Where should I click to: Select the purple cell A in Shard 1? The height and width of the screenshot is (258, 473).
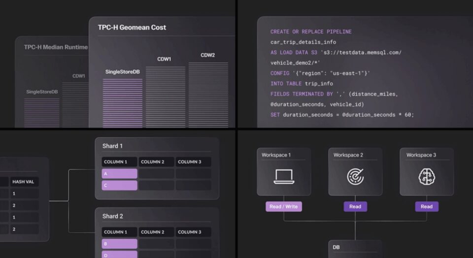(x=120, y=173)
